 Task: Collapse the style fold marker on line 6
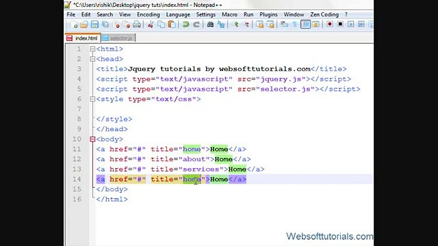click(92, 99)
